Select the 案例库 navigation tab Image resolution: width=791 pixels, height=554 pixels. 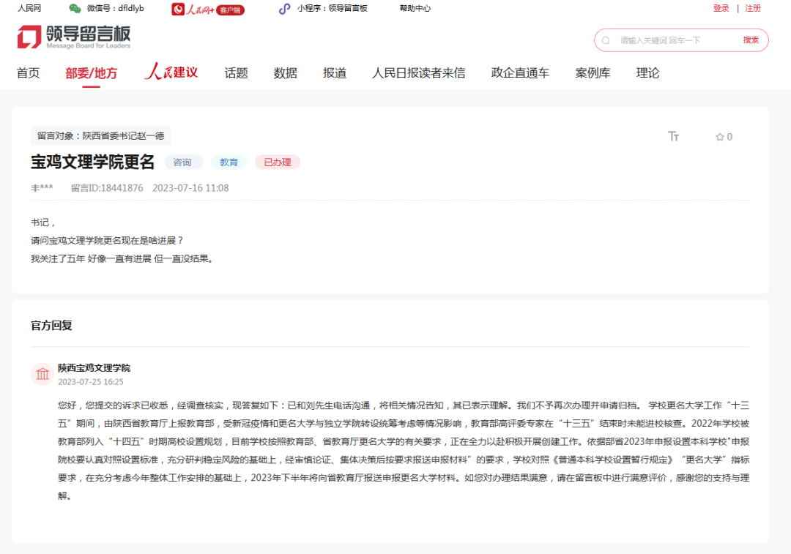pos(593,73)
